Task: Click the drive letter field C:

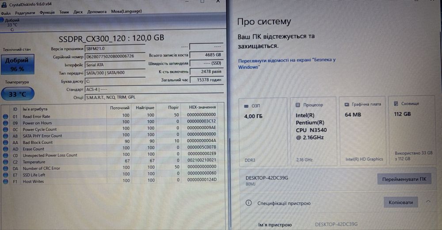Action: [115, 81]
